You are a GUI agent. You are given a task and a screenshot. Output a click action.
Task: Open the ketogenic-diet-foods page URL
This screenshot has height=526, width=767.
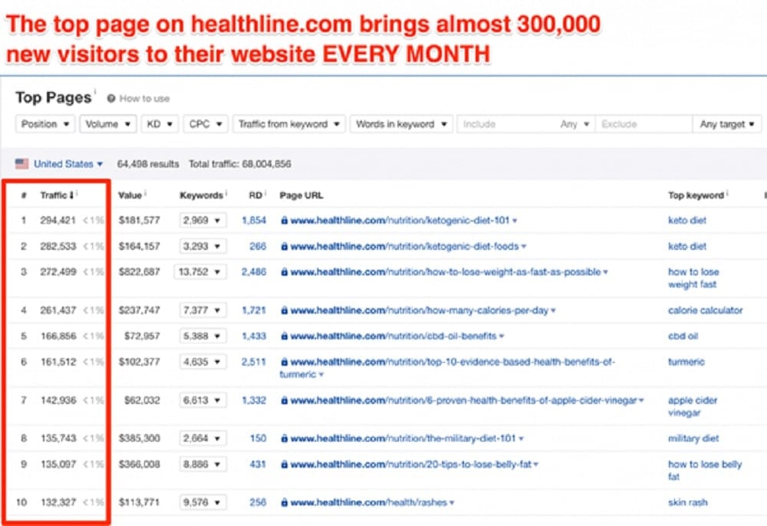click(x=408, y=247)
